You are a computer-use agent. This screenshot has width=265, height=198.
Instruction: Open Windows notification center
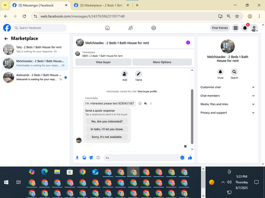coord(257,182)
